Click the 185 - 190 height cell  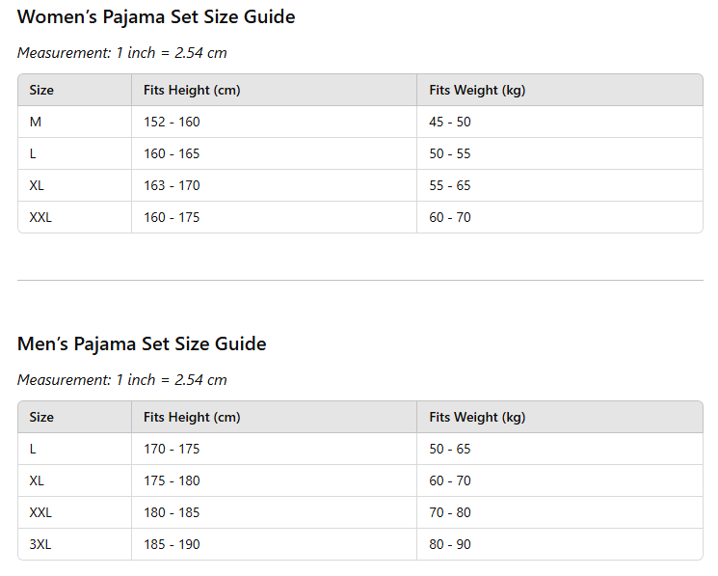tap(172, 544)
